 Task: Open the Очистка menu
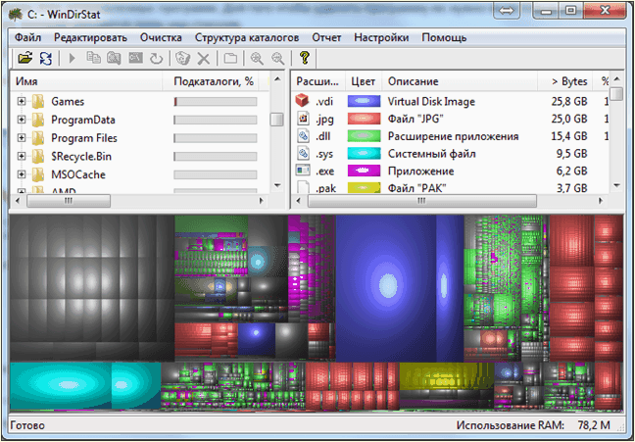[x=161, y=37]
